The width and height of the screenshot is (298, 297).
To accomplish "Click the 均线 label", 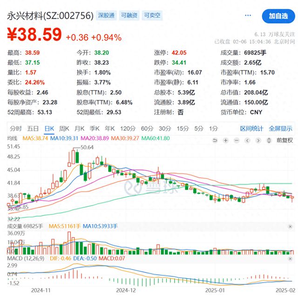I will pos(12,138).
